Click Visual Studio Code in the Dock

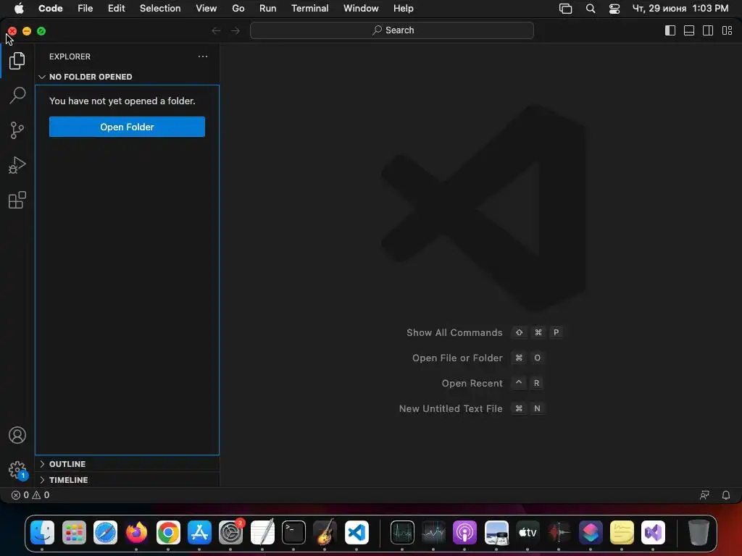pyautogui.click(x=357, y=532)
